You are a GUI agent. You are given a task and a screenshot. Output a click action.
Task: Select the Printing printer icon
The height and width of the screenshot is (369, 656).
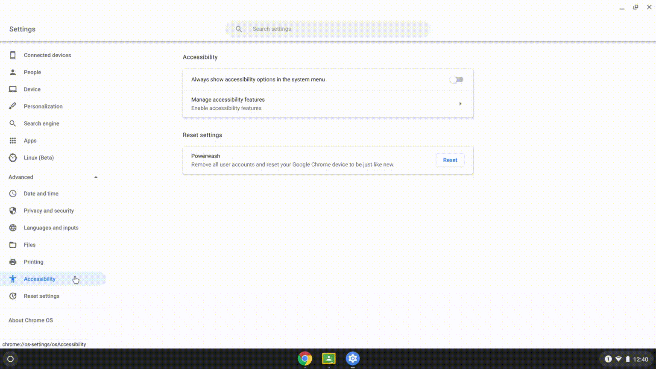tap(13, 262)
